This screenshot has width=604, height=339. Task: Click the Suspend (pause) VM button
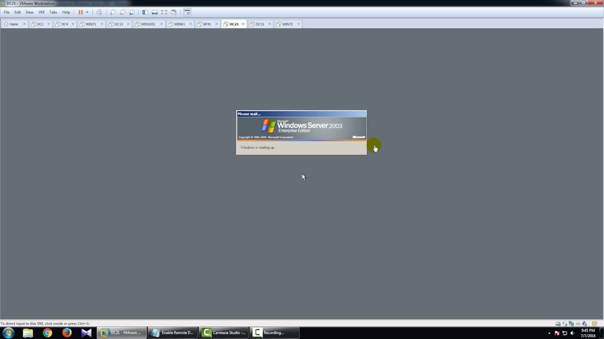click(80, 12)
